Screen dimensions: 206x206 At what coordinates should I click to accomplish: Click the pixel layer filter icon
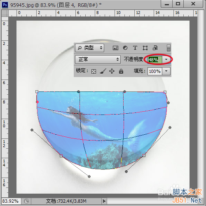[115, 48]
